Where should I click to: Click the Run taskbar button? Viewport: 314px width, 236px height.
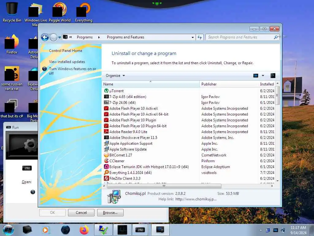point(140,230)
